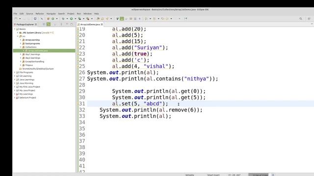Click the wand icon in the main toolbar
314x176 pixels.
[x=42, y=19]
